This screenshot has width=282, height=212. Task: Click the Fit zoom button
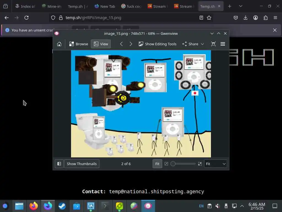click(x=157, y=164)
